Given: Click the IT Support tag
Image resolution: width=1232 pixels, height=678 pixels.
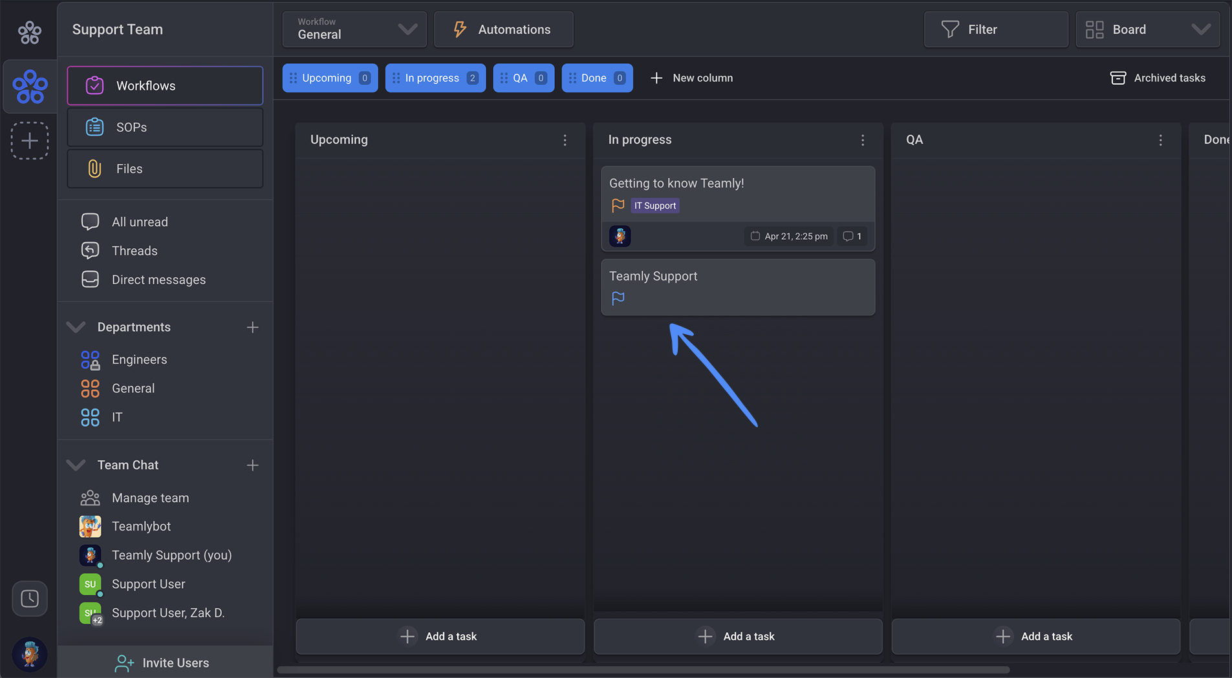Looking at the screenshot, I should pyautogui.click(x=654, y=206).
